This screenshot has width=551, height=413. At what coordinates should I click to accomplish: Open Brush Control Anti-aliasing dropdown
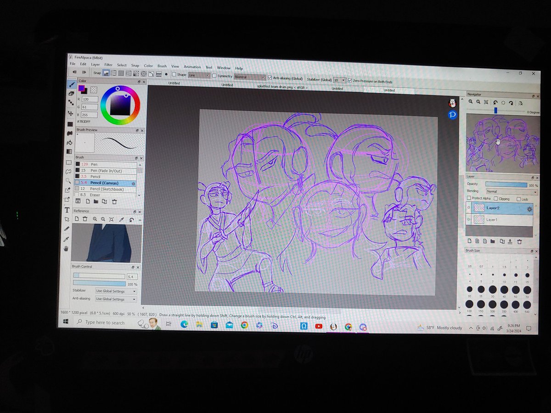[x=116, y=299]
